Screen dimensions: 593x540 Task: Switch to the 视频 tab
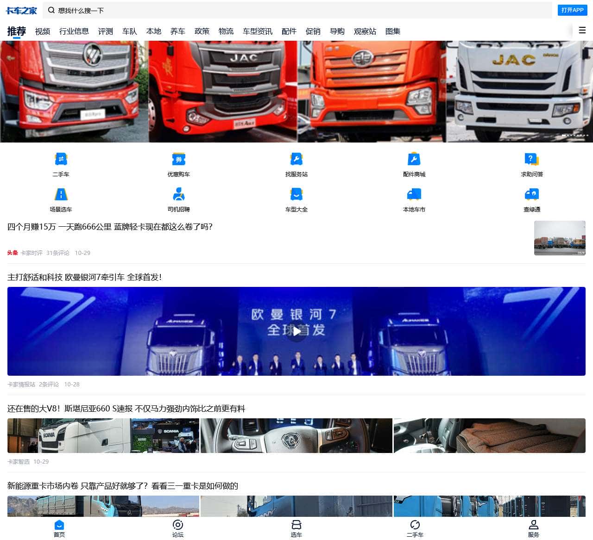43,31
